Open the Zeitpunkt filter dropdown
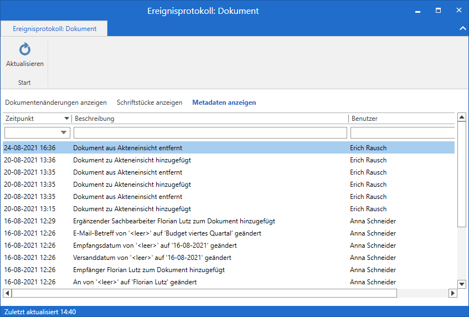 point(64,132)
